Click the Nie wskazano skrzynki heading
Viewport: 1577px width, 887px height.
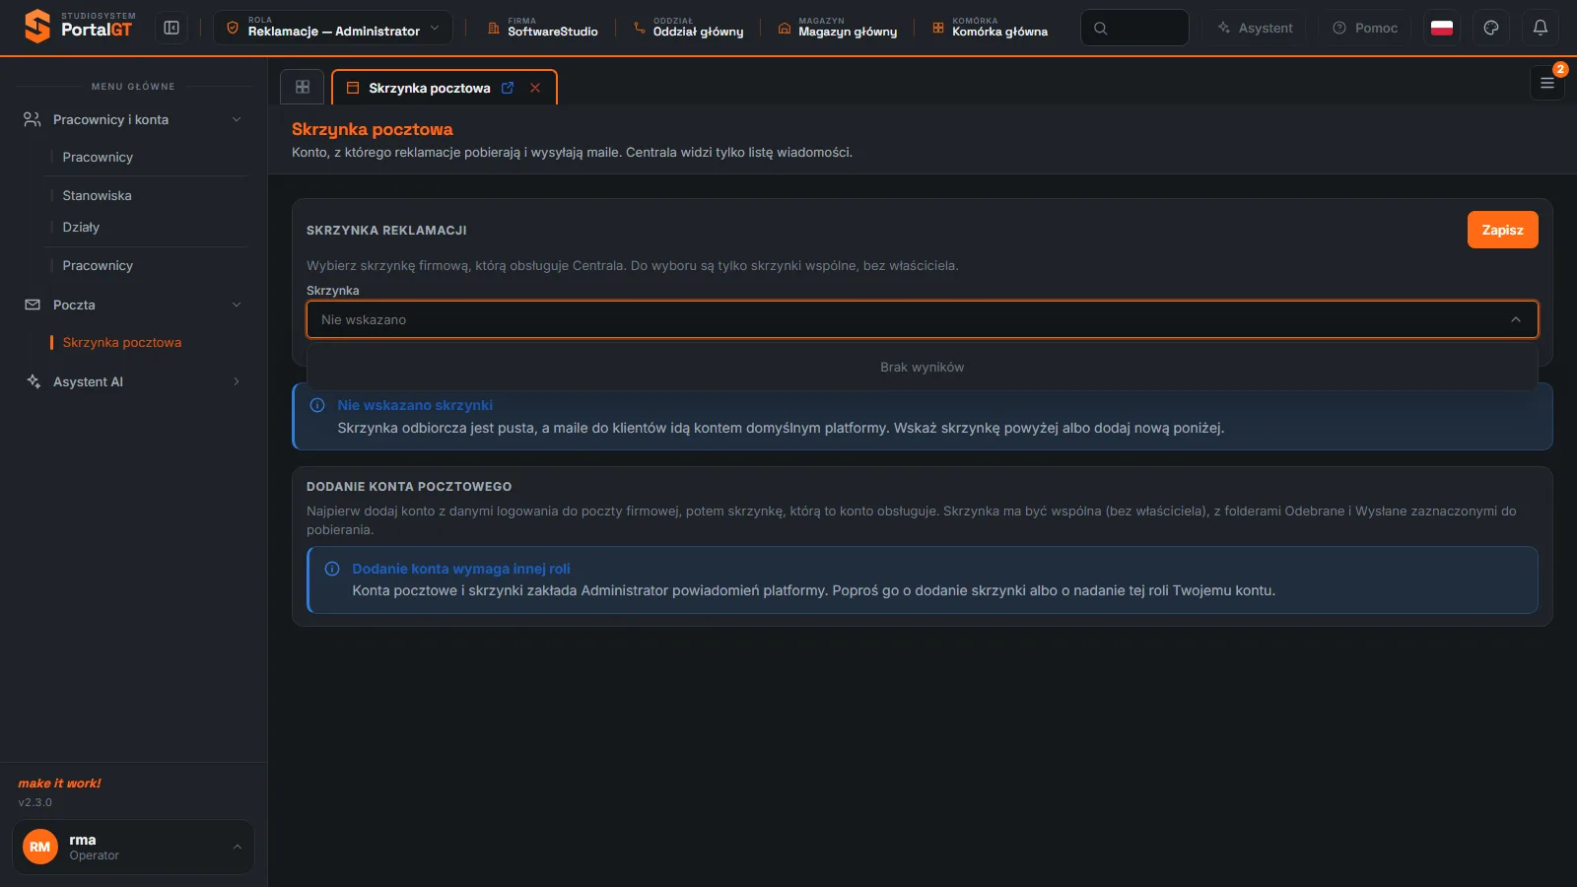415,405
